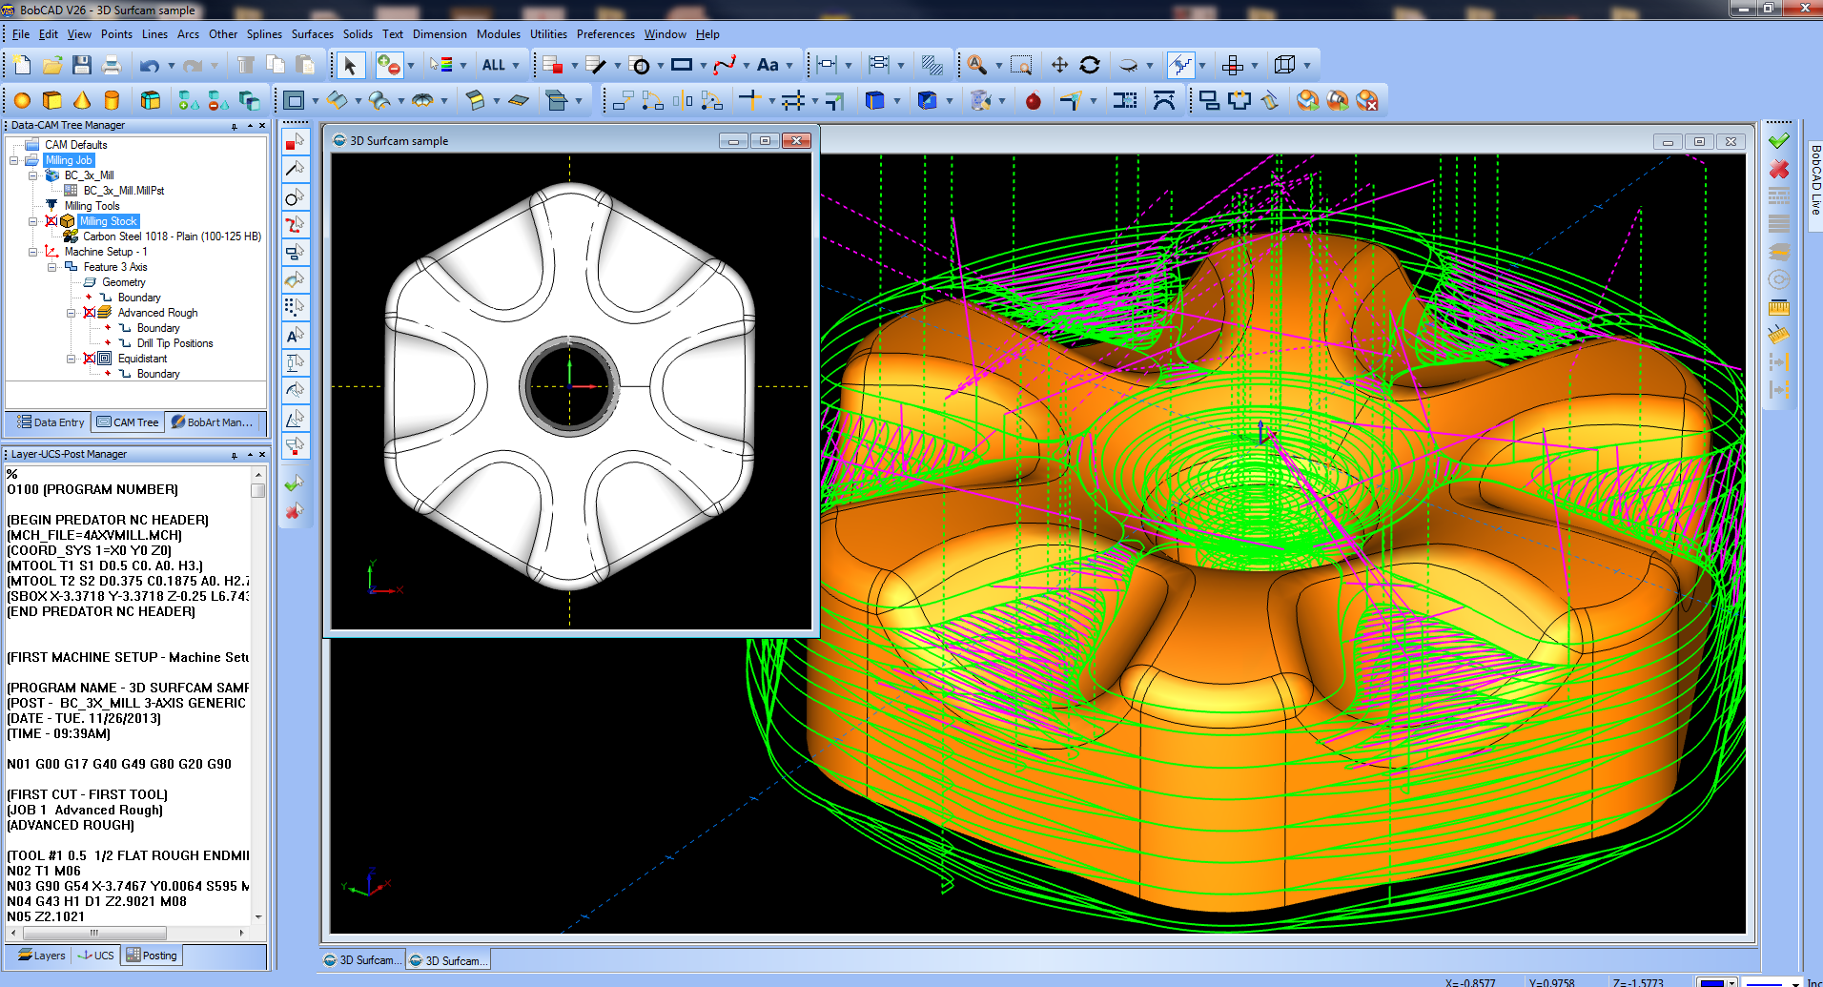The image size is (1823, 987).
Task: Toggle the Milling Stock blank checkbox
Action: click(51, 221)
